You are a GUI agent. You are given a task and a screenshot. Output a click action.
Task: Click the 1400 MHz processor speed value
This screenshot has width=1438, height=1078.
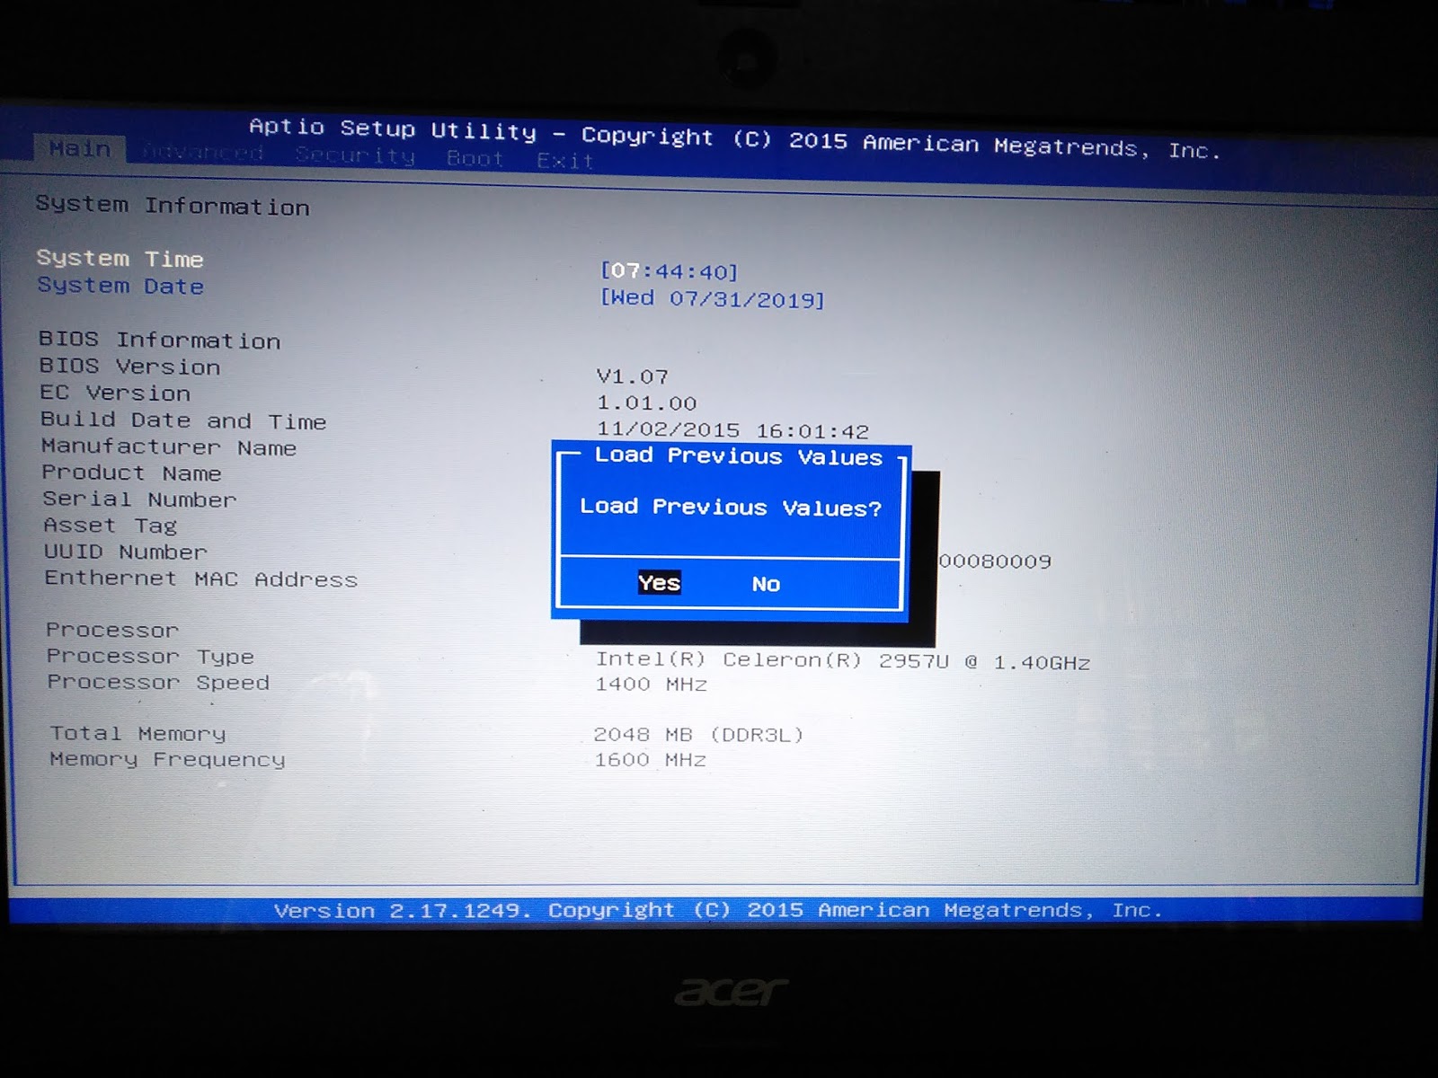(x=652, y=685)
